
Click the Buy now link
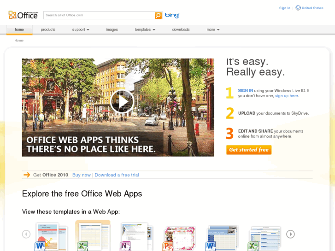(x=82, y=175)
